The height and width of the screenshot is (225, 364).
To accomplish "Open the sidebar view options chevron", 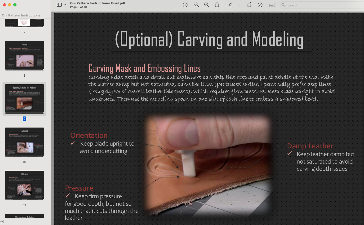I will [x=65, y=5].
